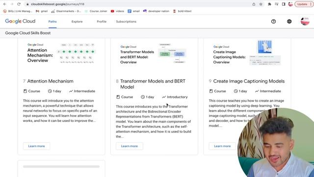314x177 pixels.
Task: Click the Transformer architecture description text
Action: (154, 121)
